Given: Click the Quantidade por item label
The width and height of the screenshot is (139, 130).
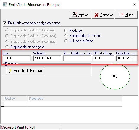Looking at the screenshot, I should [x=77, y=53].
